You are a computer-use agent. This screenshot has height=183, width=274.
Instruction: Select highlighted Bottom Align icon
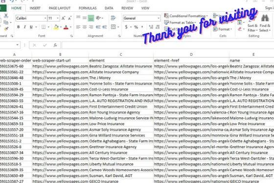(91, 18)
